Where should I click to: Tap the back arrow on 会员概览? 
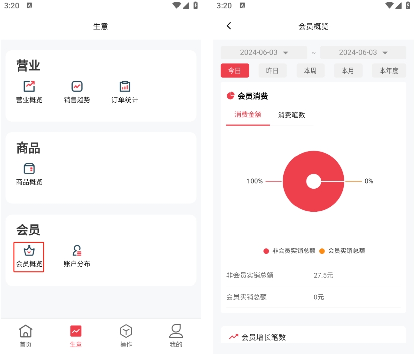[x=229, y=26]
